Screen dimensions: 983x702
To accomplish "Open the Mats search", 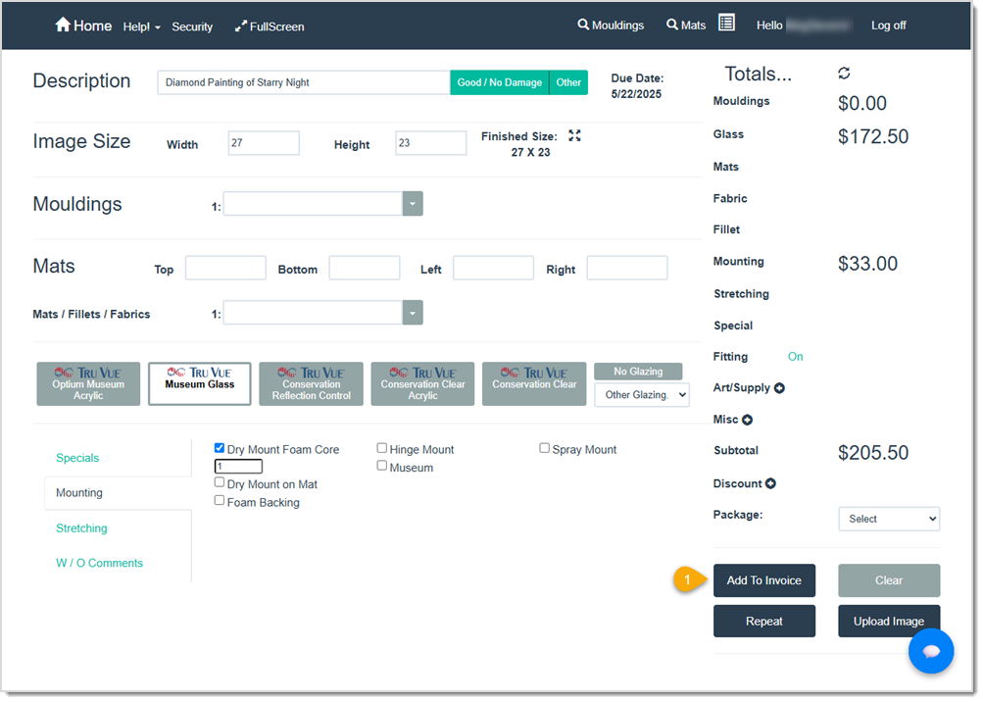I will tap(685, 25).
